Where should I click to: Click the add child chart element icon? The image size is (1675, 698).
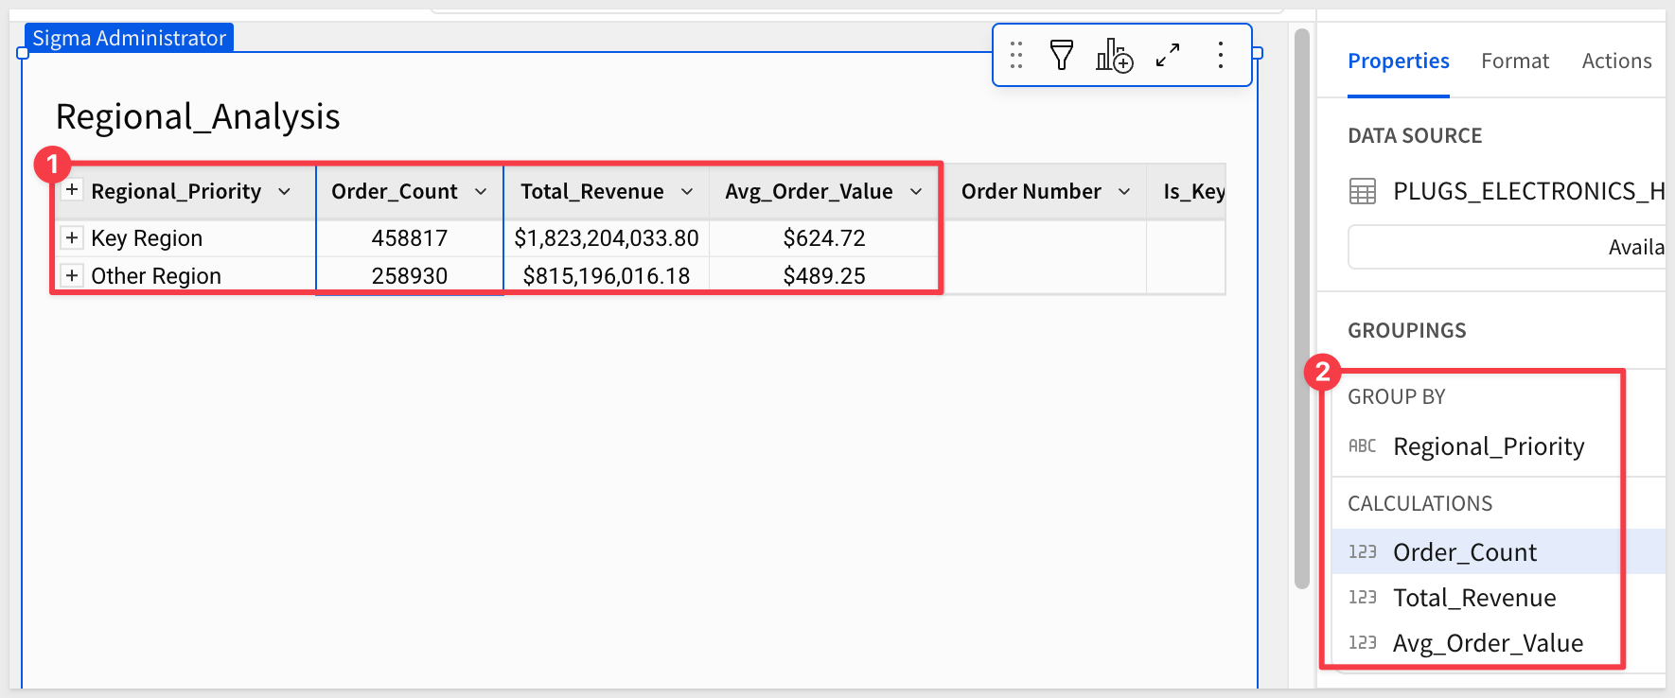(1114, 56)
